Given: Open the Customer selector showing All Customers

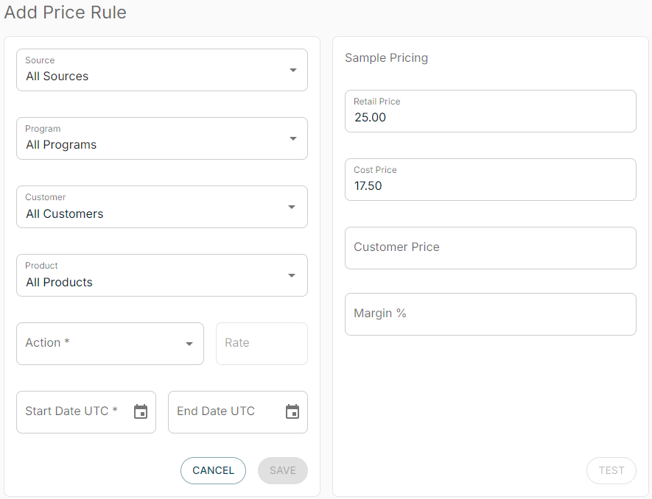Looking at the screenshot, I should pos(147,207).
